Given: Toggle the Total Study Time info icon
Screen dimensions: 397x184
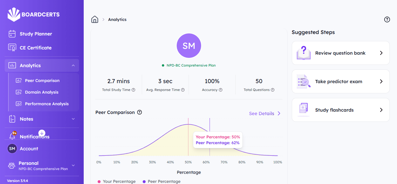Looking at the screenshot, I should (x=133, y=90).
